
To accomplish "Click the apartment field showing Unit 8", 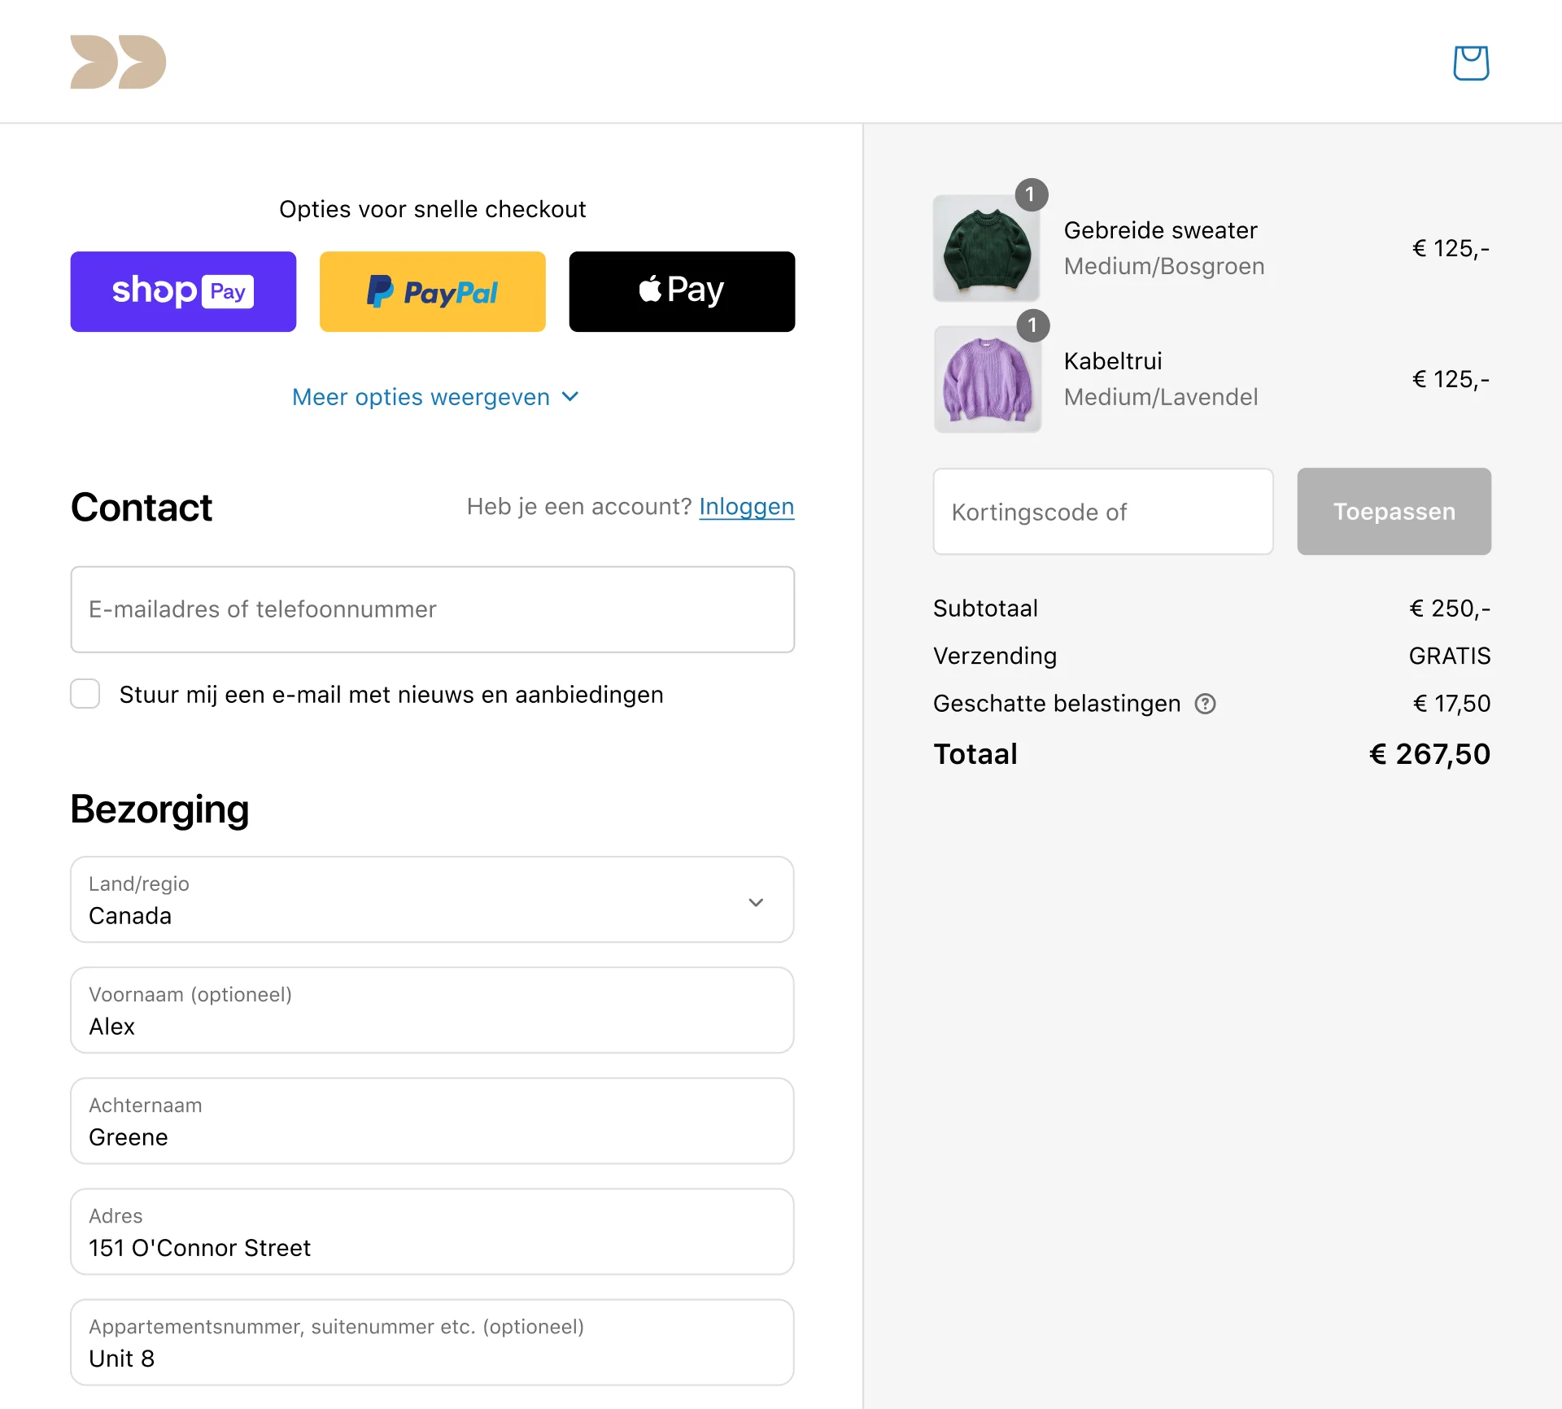I will (432, 1342).
